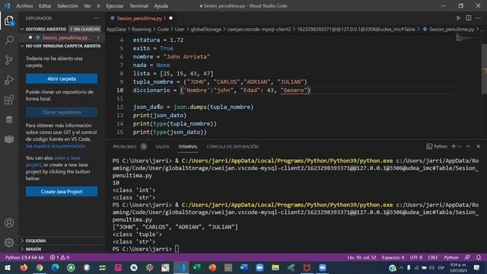This screenshot has height=274, width=487.
Task: Click the Create Java Project button
Action: coord(62,191)
